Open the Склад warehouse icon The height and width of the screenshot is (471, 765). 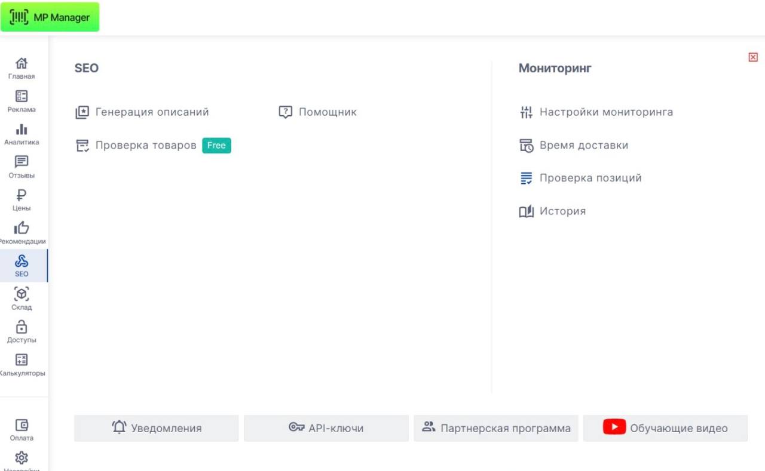pyautogui.click(x=22, y=295)
